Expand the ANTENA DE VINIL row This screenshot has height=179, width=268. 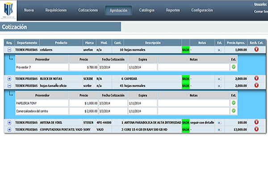[9, 122]
